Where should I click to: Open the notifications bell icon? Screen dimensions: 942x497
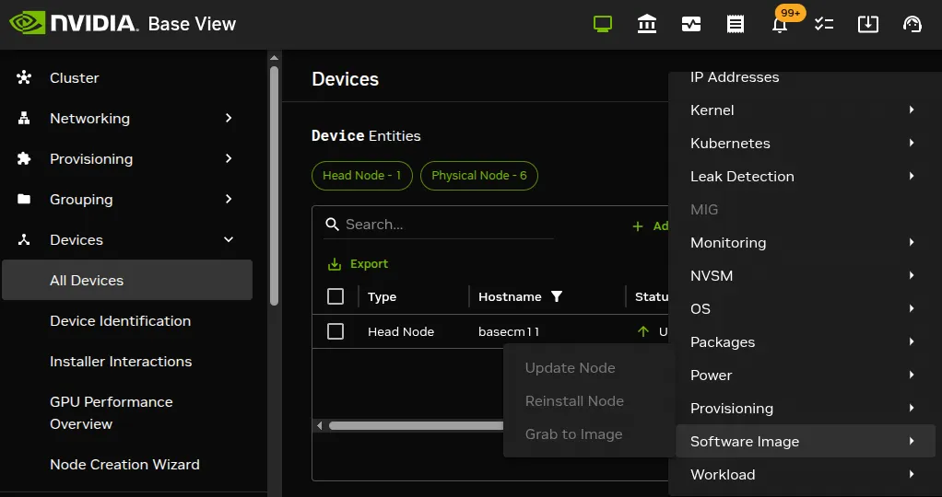tap(780, 25)
